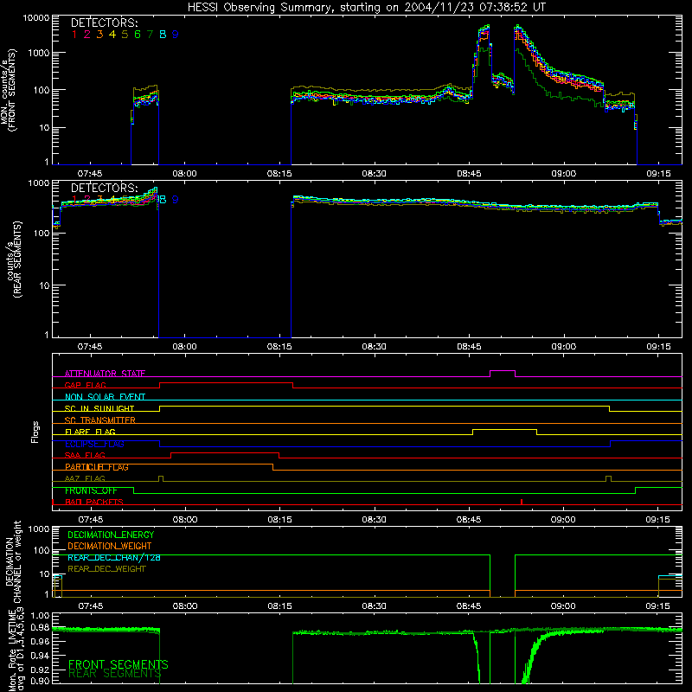This screenshot has width=692, height=692.
Task: Click the 1.00 tick label on the livetime axis
Action: [40, 615]
